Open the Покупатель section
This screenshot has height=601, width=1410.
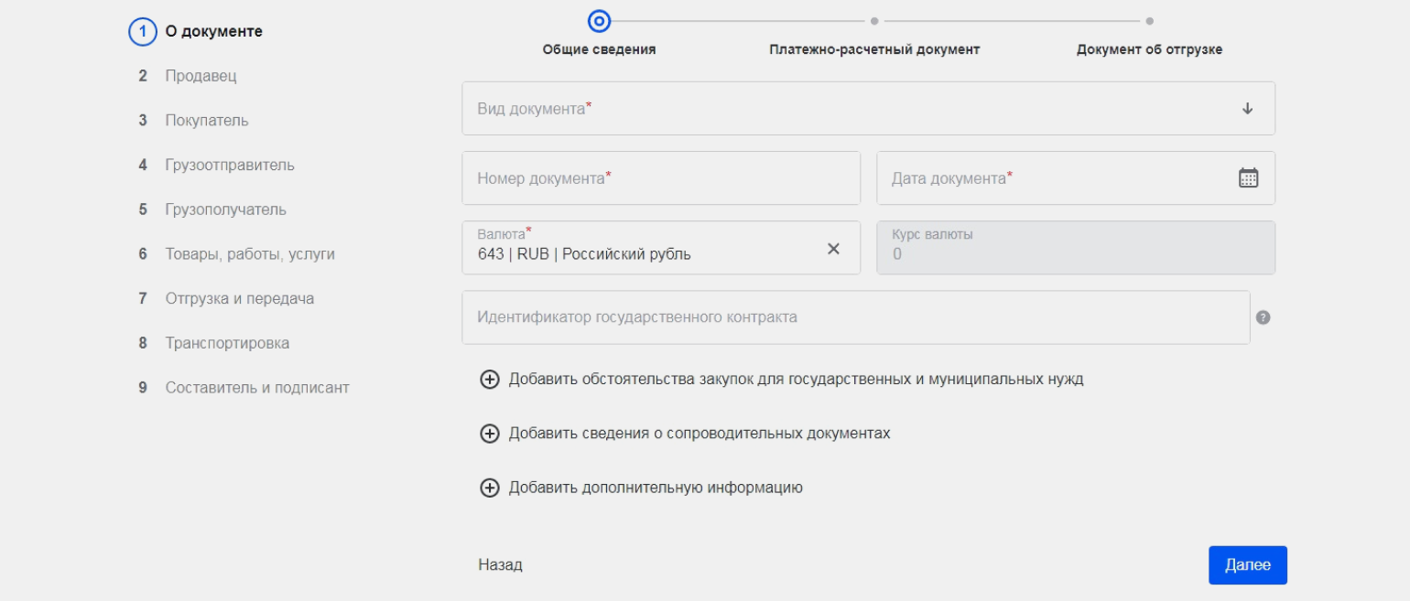pyautogui.click(x=206, y=121)
